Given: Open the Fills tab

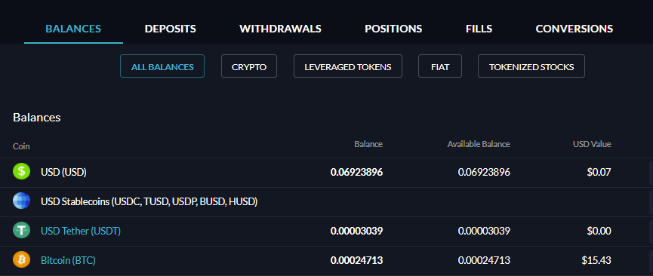Looking at the screenshot, I should pyautogui.click(x=479, y=29).
